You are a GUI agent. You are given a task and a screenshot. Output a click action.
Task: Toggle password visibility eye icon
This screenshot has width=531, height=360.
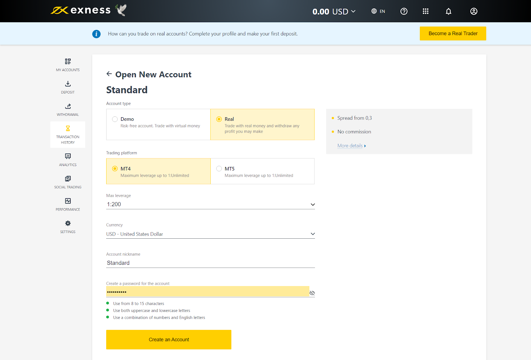click(x=312, y=293)
